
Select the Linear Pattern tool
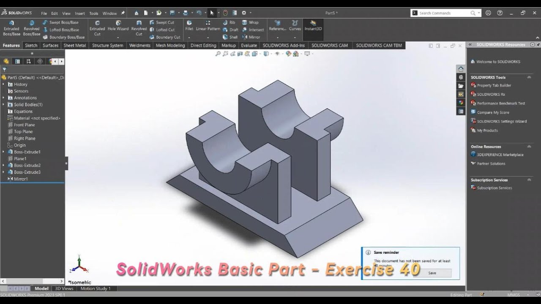coord(208,26)
